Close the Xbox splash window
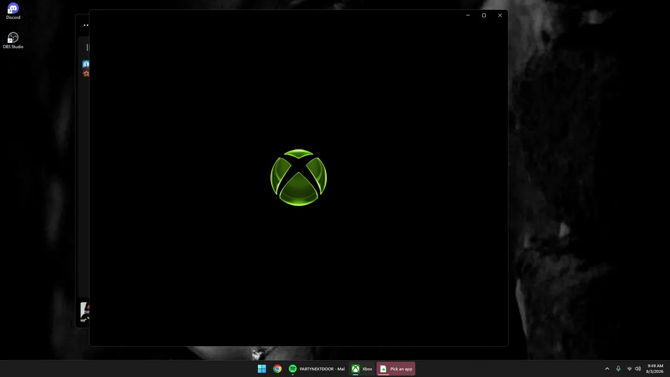The height and width of the screenshot is (377, 670). [x=500, y=16]
